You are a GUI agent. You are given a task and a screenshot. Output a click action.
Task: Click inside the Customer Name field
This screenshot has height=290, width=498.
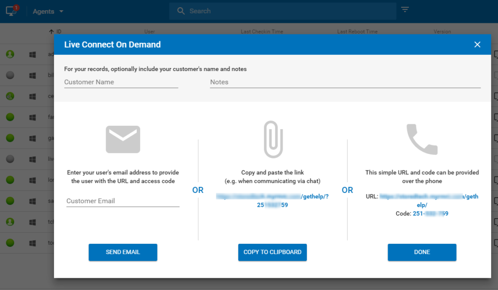[121, 82]
